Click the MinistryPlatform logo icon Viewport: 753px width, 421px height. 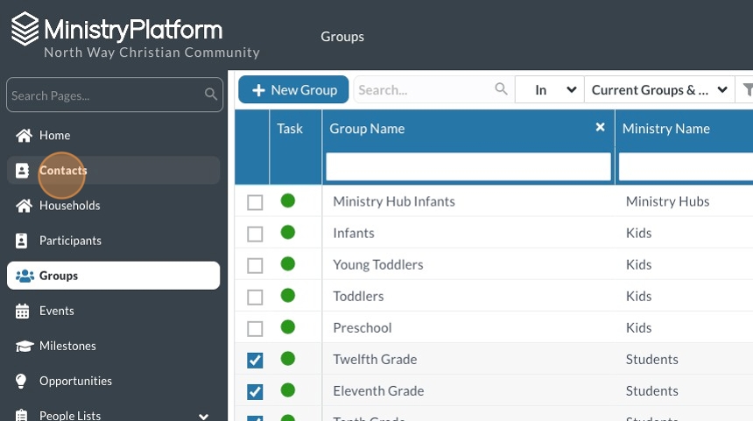25,29
